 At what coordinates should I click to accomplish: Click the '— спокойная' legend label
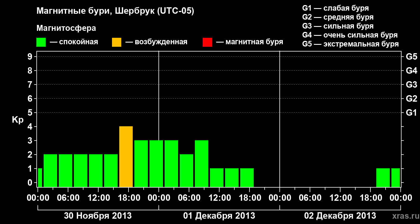coord(74,42)
